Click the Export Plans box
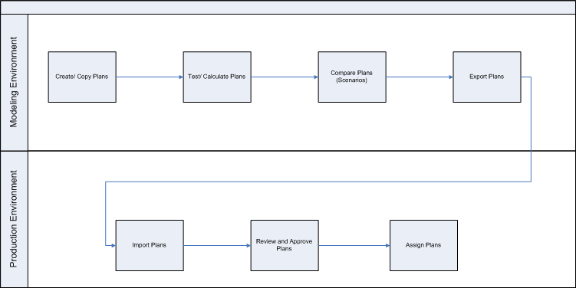Image resolution: width=576 pixels, height=288 pixels. click(x=487, y=77)
